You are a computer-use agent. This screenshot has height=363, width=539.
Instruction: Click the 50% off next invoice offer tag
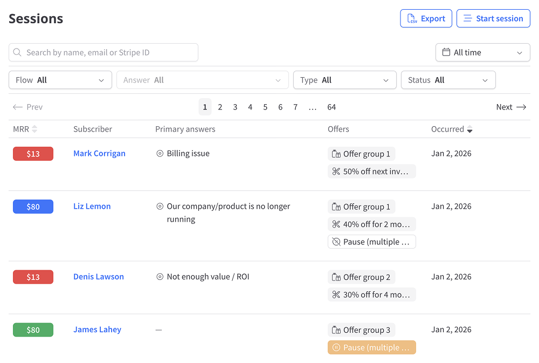tap(371, 172)
